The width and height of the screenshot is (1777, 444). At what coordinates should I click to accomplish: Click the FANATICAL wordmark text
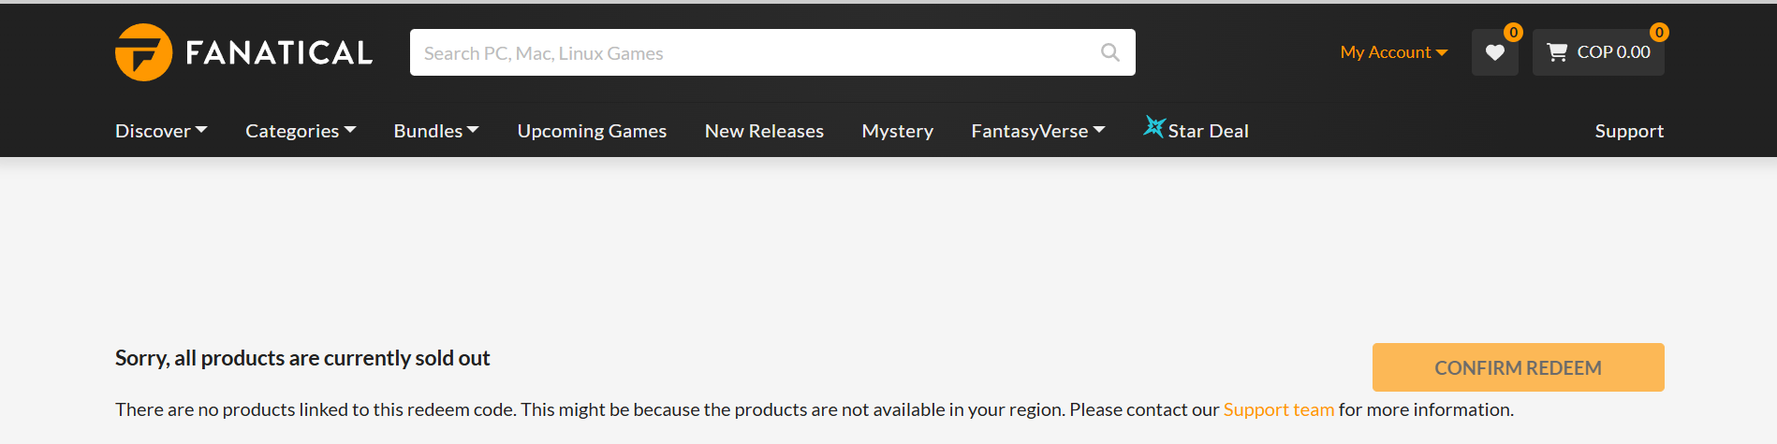click(279, 53)
